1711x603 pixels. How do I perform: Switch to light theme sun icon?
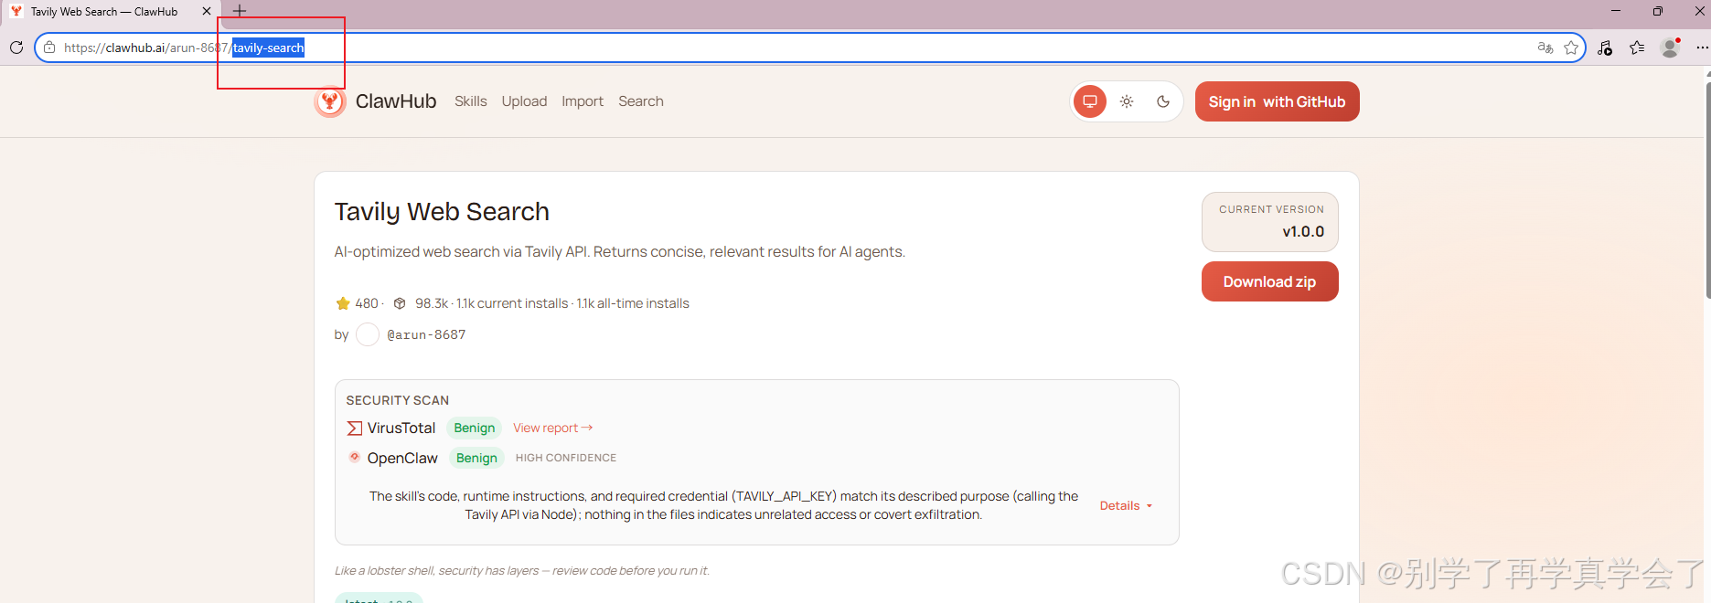[x=1127, y=101]
